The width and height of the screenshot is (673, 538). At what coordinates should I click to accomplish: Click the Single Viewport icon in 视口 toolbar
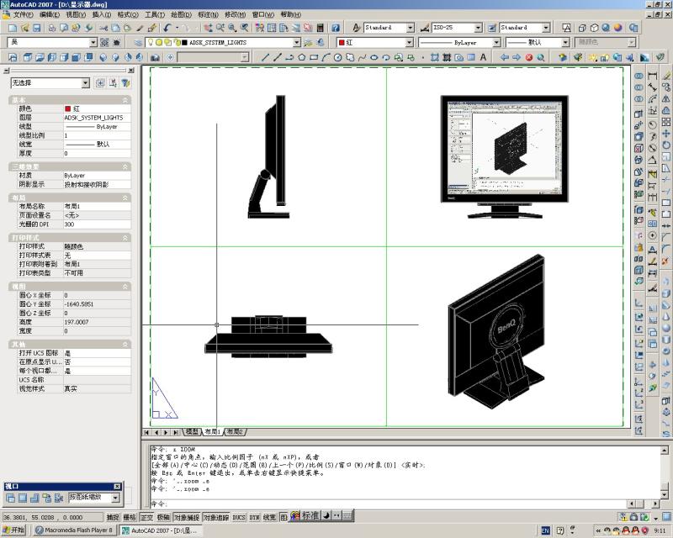pyautogui.click(x=23, y=498)
